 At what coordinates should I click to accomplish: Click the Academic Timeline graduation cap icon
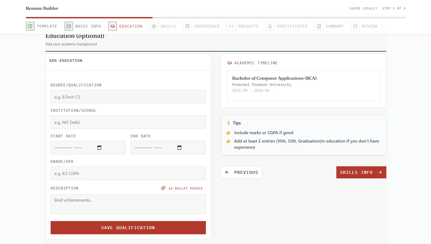(x=229, y=63)
